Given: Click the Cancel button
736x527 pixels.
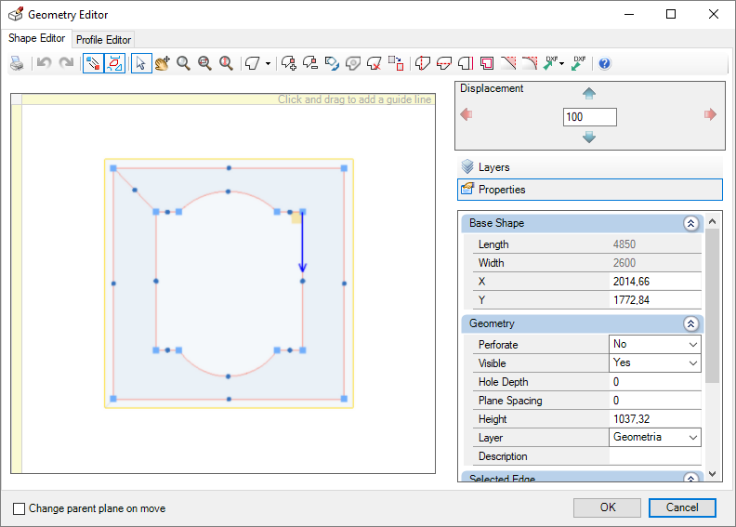Looking at the screenshot, I should pyautogui.click(x=682, y=507).
